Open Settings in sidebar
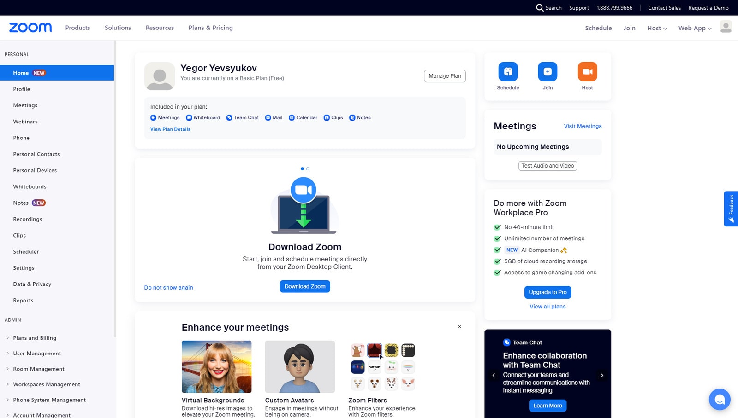Viewport: 738px width, 418px height. click(57, 268)
